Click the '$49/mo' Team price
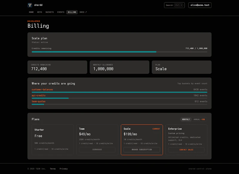 point(85,134)
